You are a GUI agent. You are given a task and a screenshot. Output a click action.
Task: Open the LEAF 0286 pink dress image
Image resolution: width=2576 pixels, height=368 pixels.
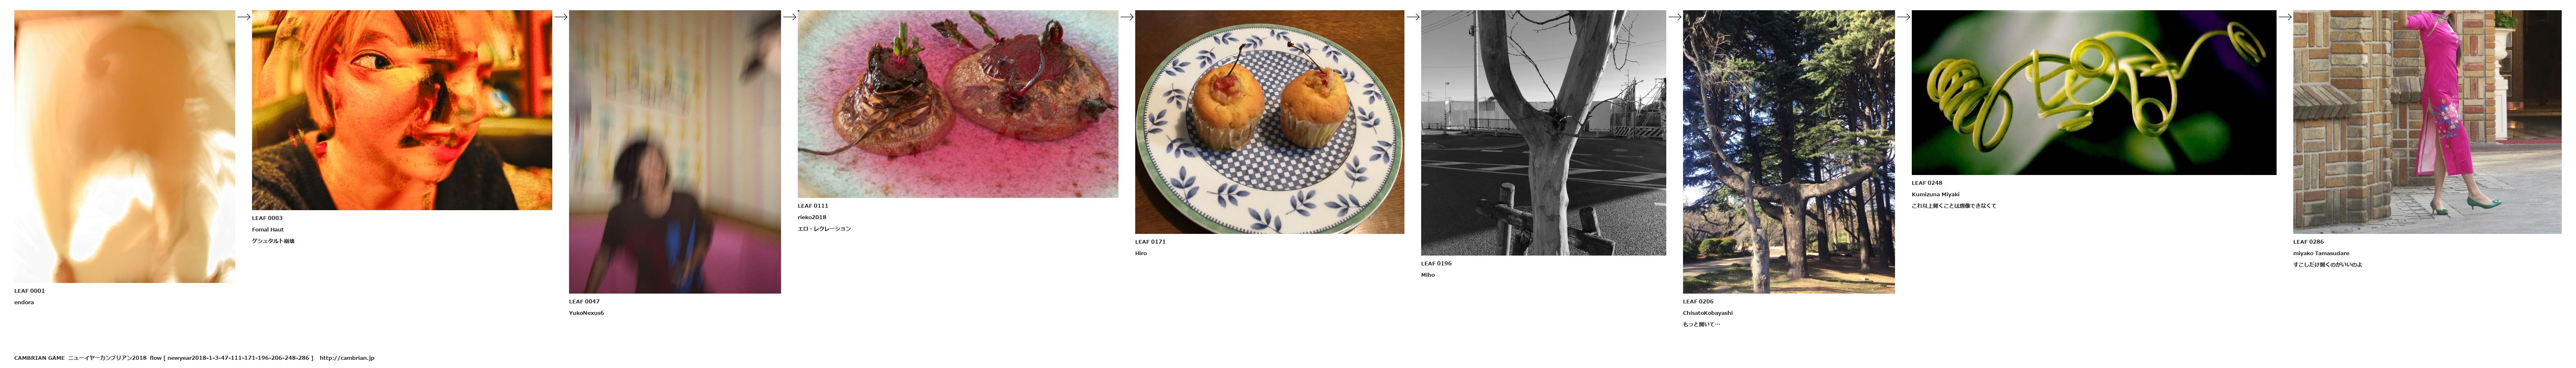tap(2427, 122)
